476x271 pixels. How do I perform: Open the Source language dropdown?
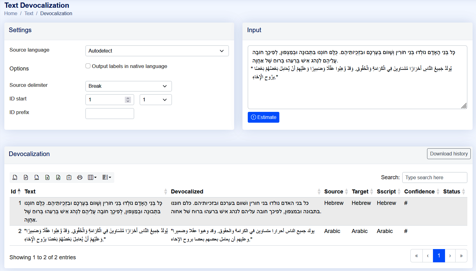pyautogui.click(x=157, y=51)
